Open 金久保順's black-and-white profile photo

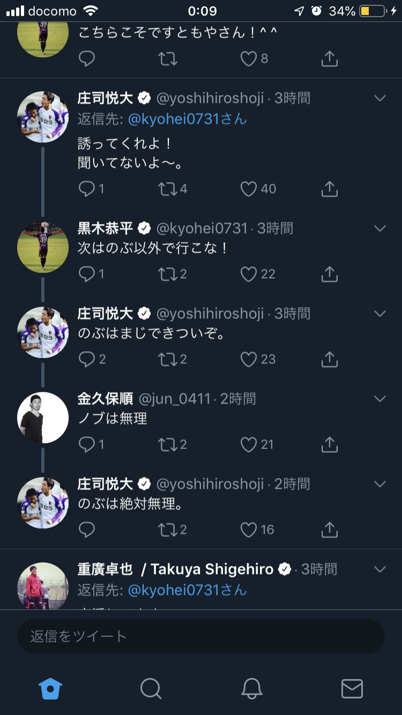click(x=43, y=418)
